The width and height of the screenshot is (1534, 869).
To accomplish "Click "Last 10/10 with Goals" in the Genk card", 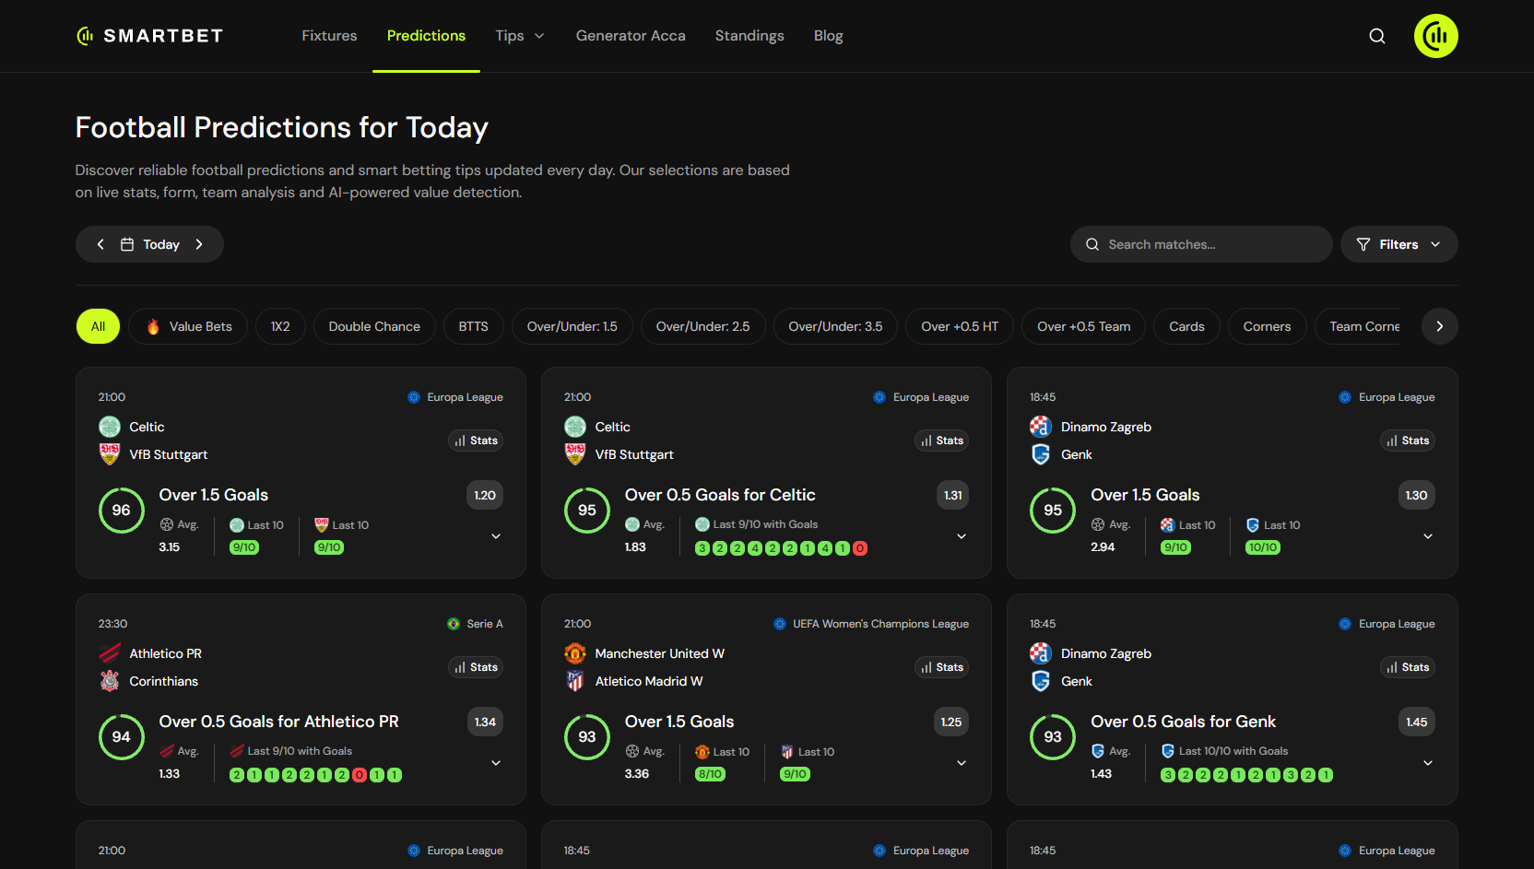I will click(1233, 751).
